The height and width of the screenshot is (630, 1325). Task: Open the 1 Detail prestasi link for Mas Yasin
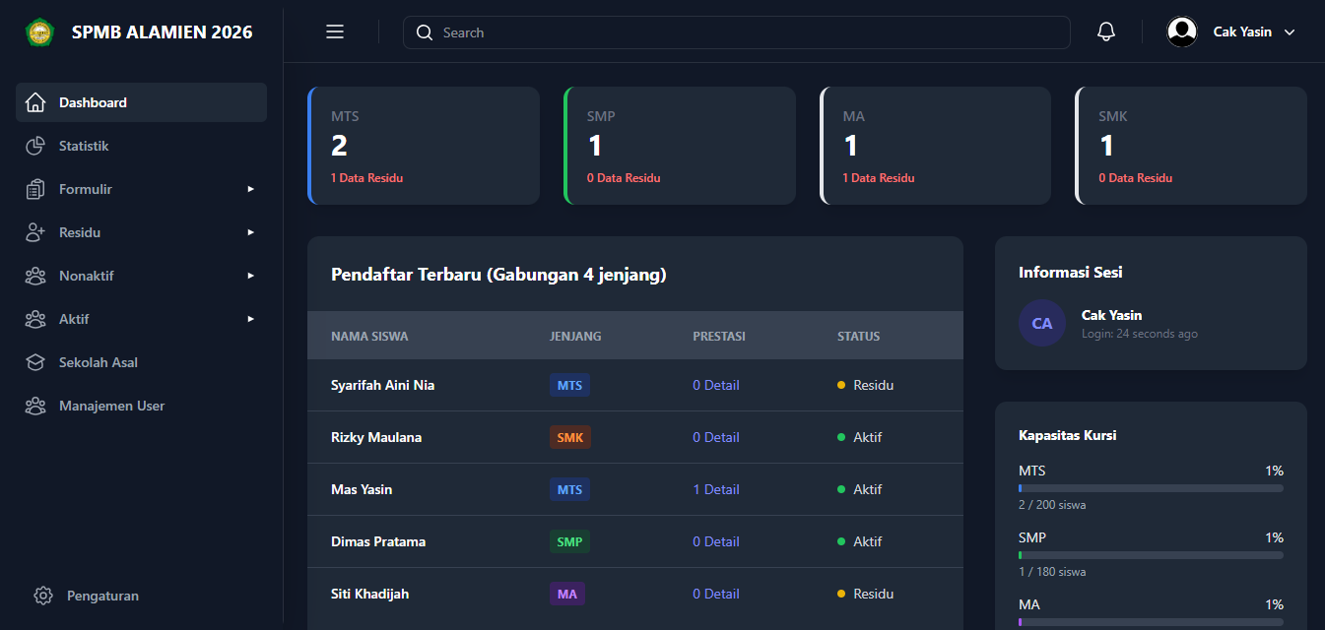[716, 489]
